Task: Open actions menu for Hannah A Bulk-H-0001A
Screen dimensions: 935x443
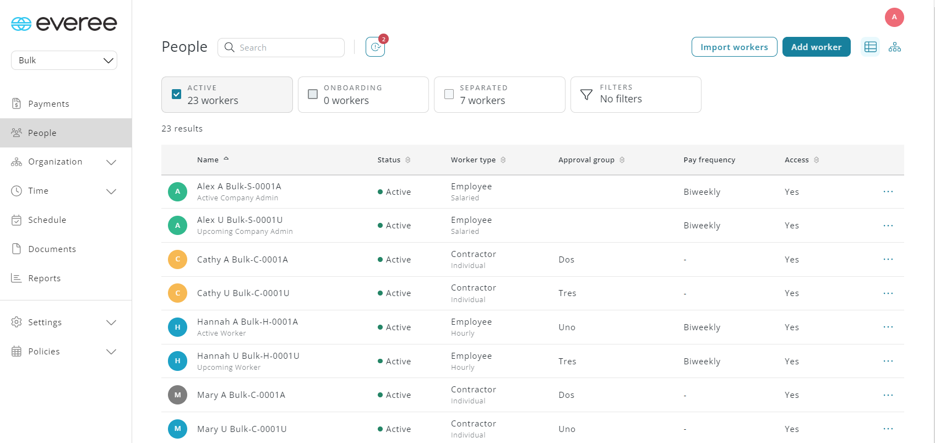Action: coord(888,327)
